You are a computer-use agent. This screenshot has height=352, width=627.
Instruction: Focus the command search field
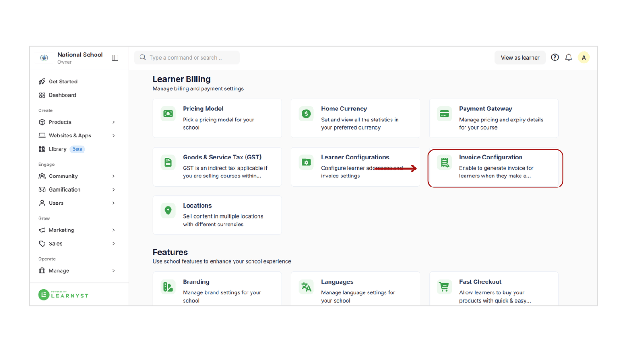[187, 58]
